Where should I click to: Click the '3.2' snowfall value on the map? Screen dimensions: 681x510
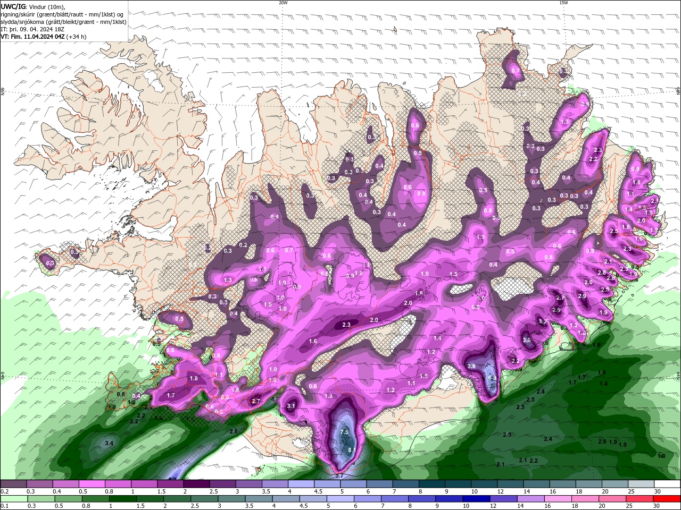point(543,321)
